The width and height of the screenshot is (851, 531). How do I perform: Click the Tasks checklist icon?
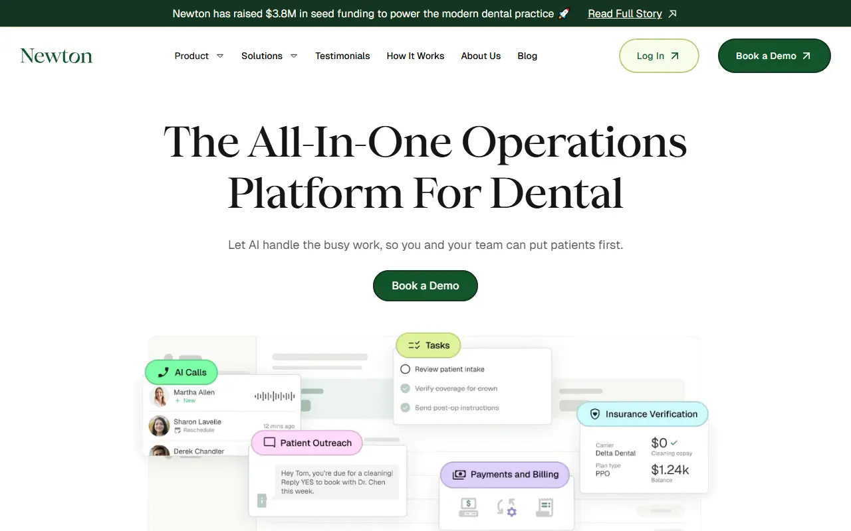click(414, 345)
